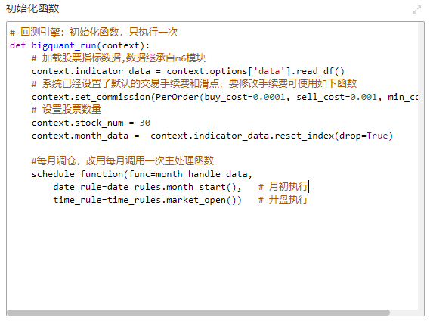Click the function name 'bigquant_run'
This screenshot has width=430, height=324.
pyautogui.click(x=64, y=45)
